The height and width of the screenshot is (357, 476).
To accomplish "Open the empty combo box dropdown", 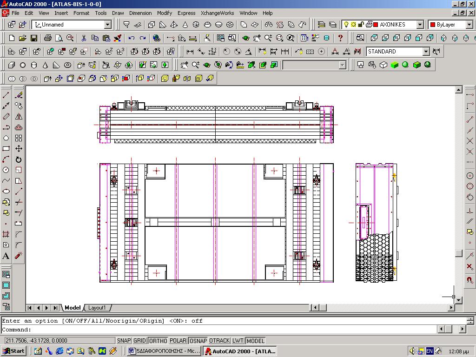I will 343,65.
